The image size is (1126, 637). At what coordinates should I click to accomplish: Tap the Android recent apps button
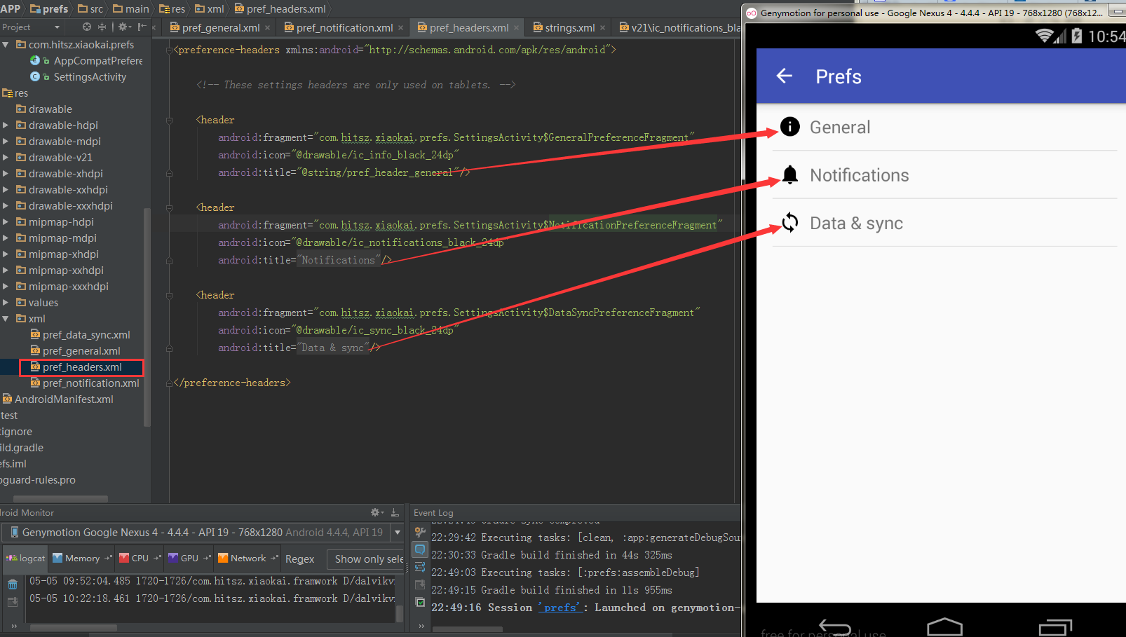coord(1055,626)
